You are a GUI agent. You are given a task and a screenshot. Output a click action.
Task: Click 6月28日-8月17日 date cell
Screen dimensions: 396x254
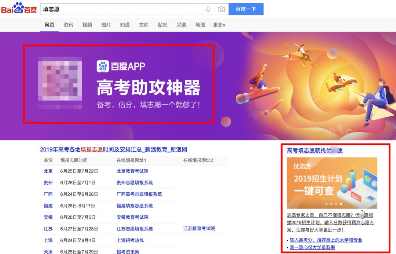(x=77, y=206)
